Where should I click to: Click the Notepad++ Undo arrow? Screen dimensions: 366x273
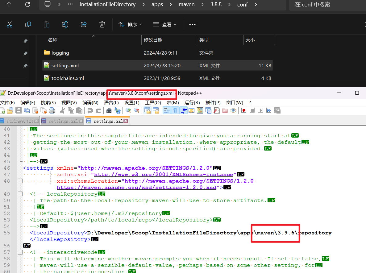[90, 111]
